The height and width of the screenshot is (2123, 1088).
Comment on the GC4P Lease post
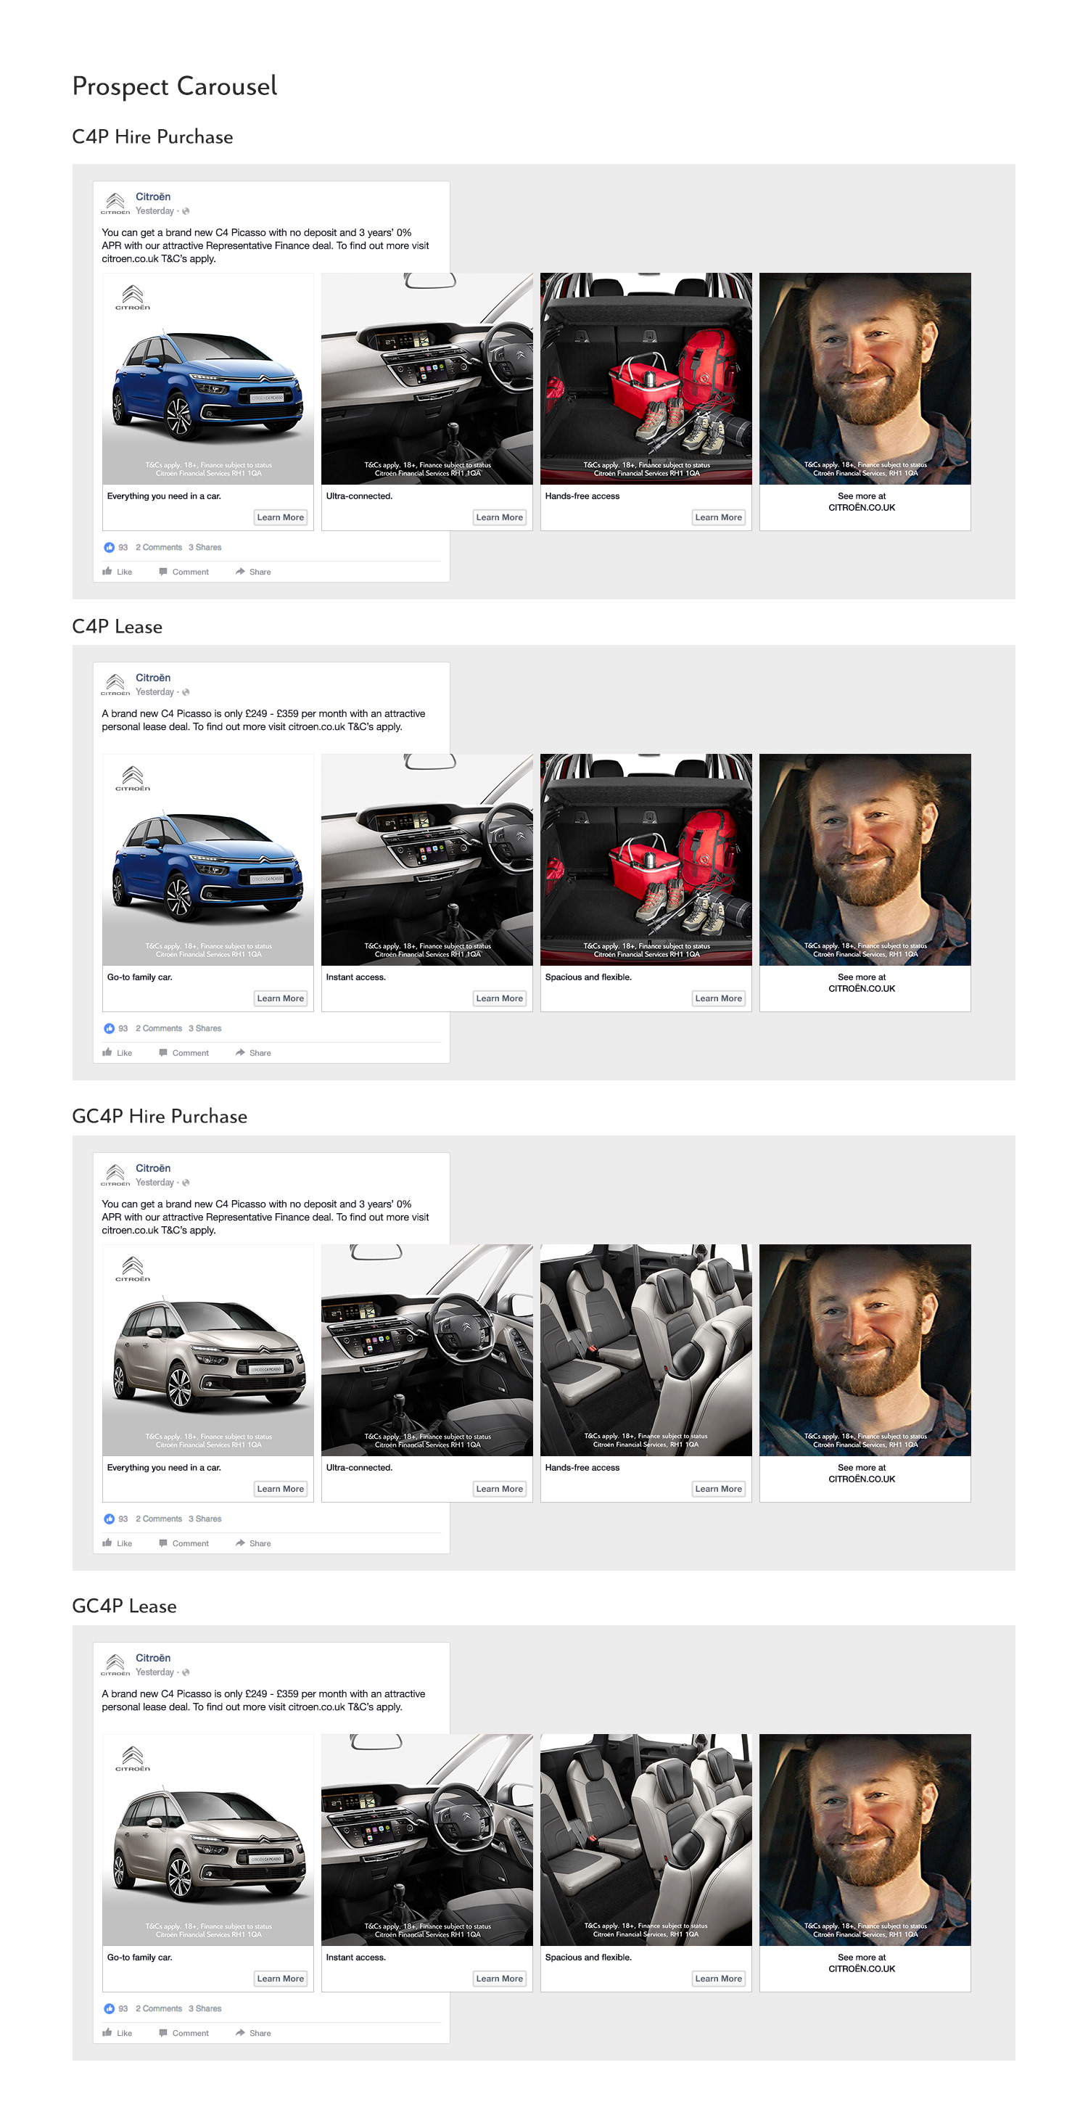pos(184,2033)
